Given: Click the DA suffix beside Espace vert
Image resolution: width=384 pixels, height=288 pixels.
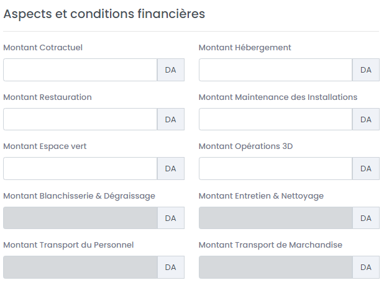Looking at the screenshot, I should tap(171, 168).
